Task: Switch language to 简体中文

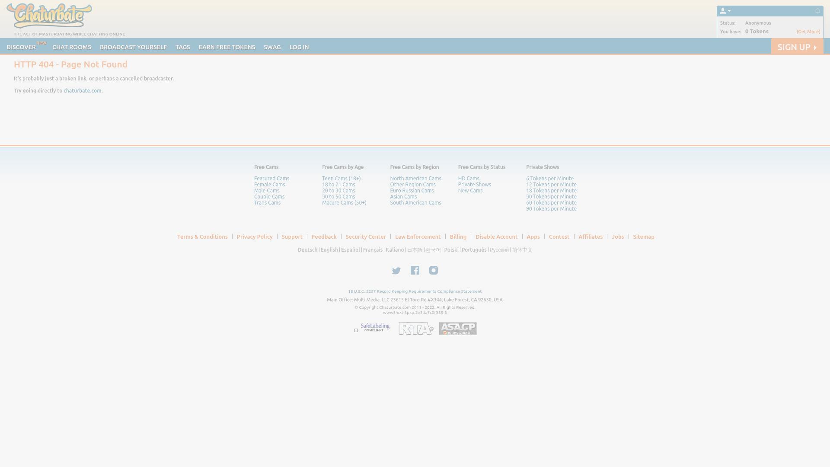Action: coord(522,250)
